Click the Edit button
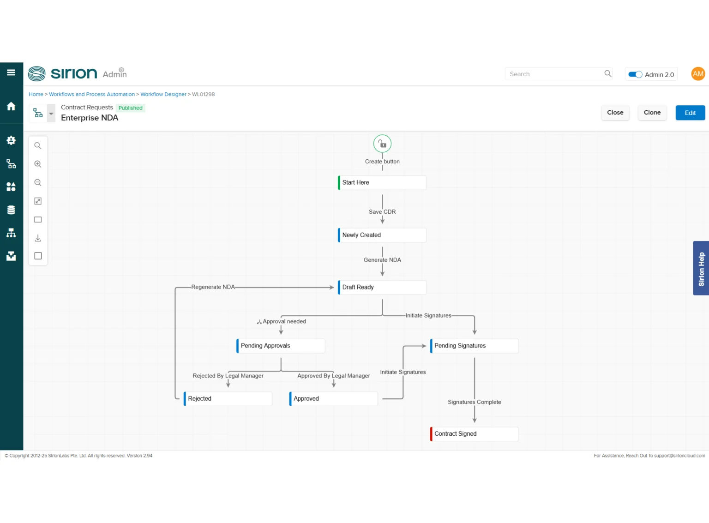 tap(690, 113)
